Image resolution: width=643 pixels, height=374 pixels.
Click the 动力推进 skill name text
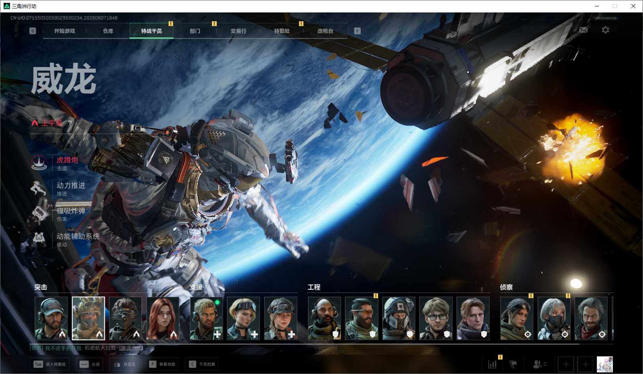click(x=71, y=185)
